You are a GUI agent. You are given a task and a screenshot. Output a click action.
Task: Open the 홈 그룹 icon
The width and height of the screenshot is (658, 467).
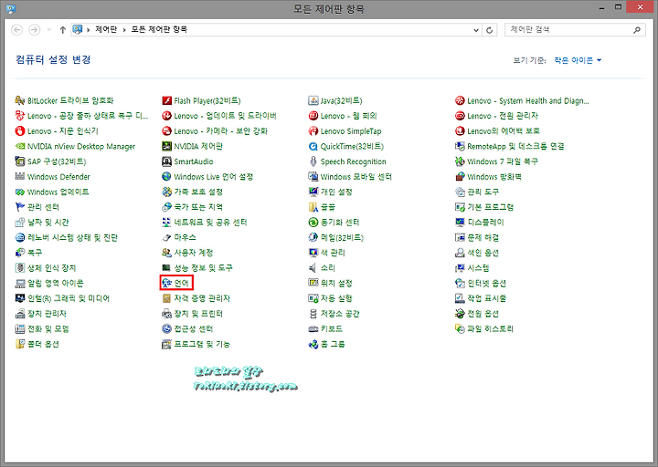pyautogui.click(x=313, y=344)
